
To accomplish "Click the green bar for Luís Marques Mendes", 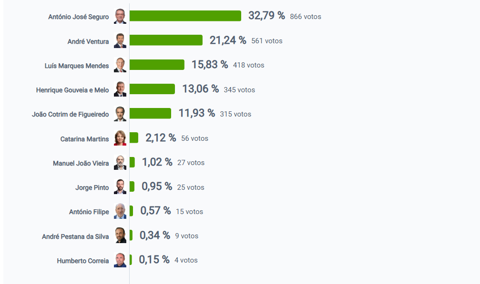I will point(157,65).
